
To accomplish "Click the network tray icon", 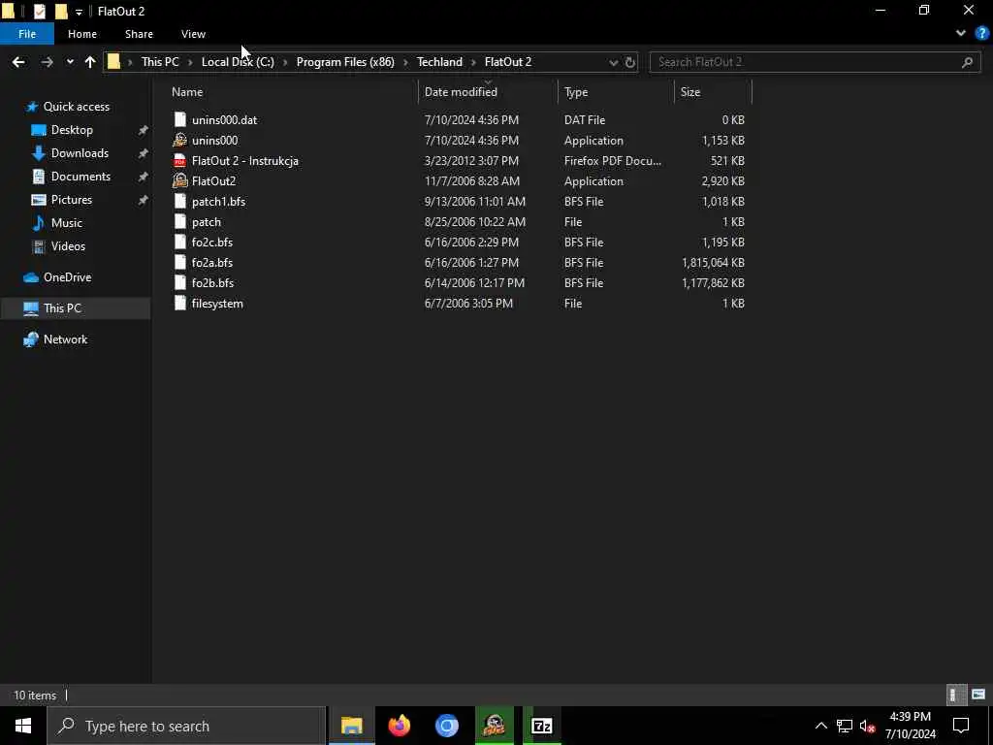I will (845, 726).
